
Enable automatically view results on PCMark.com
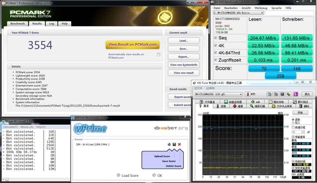coord(158,54)
